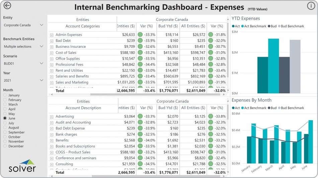Open the info icon in the header

[311, 6]
